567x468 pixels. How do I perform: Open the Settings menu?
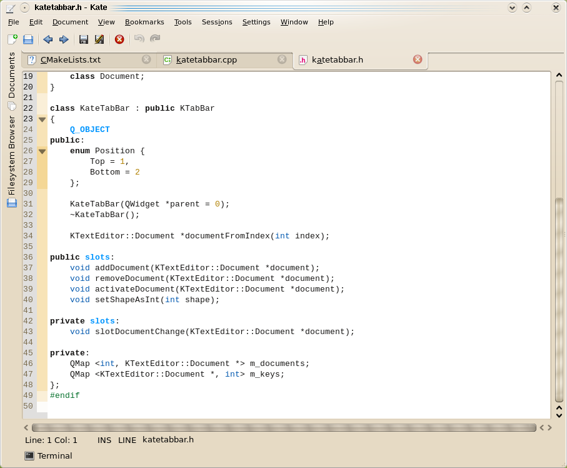(x=256, y=22)
